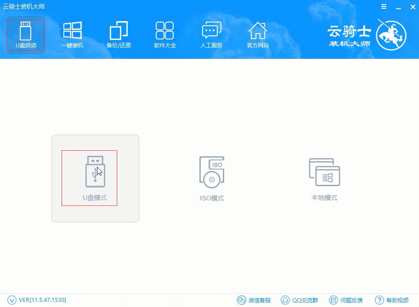Open the 一键装机 feature
Viewport: 419px width, 307px height.
point(72,34)
